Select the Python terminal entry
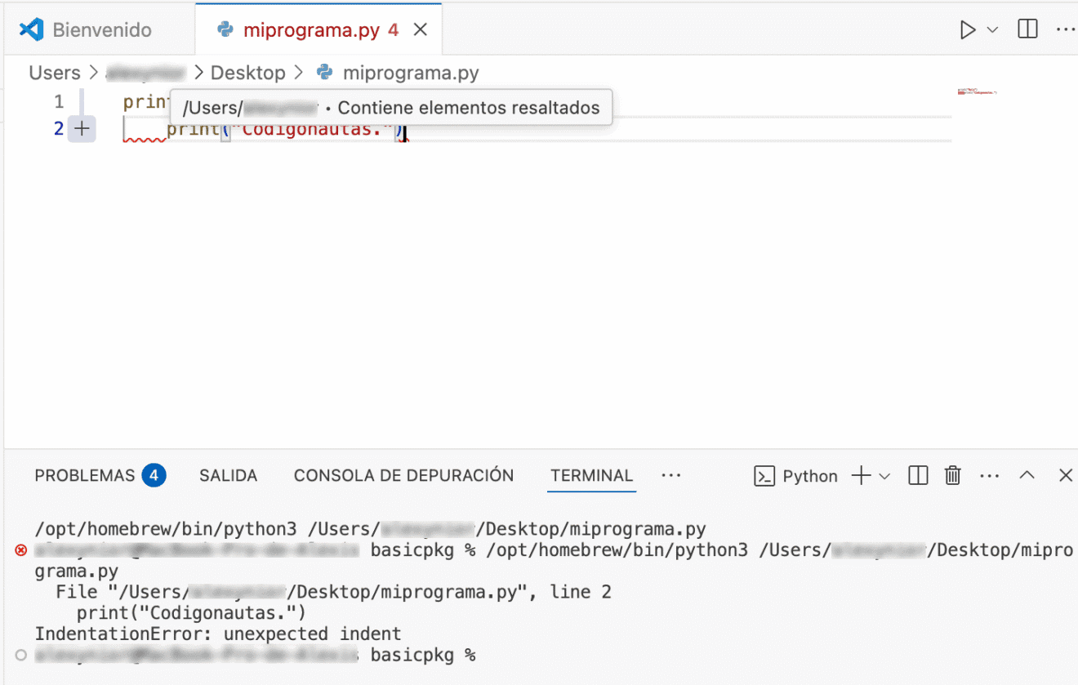Viewport: 1078px width, 685px height. tap(797, 475)
